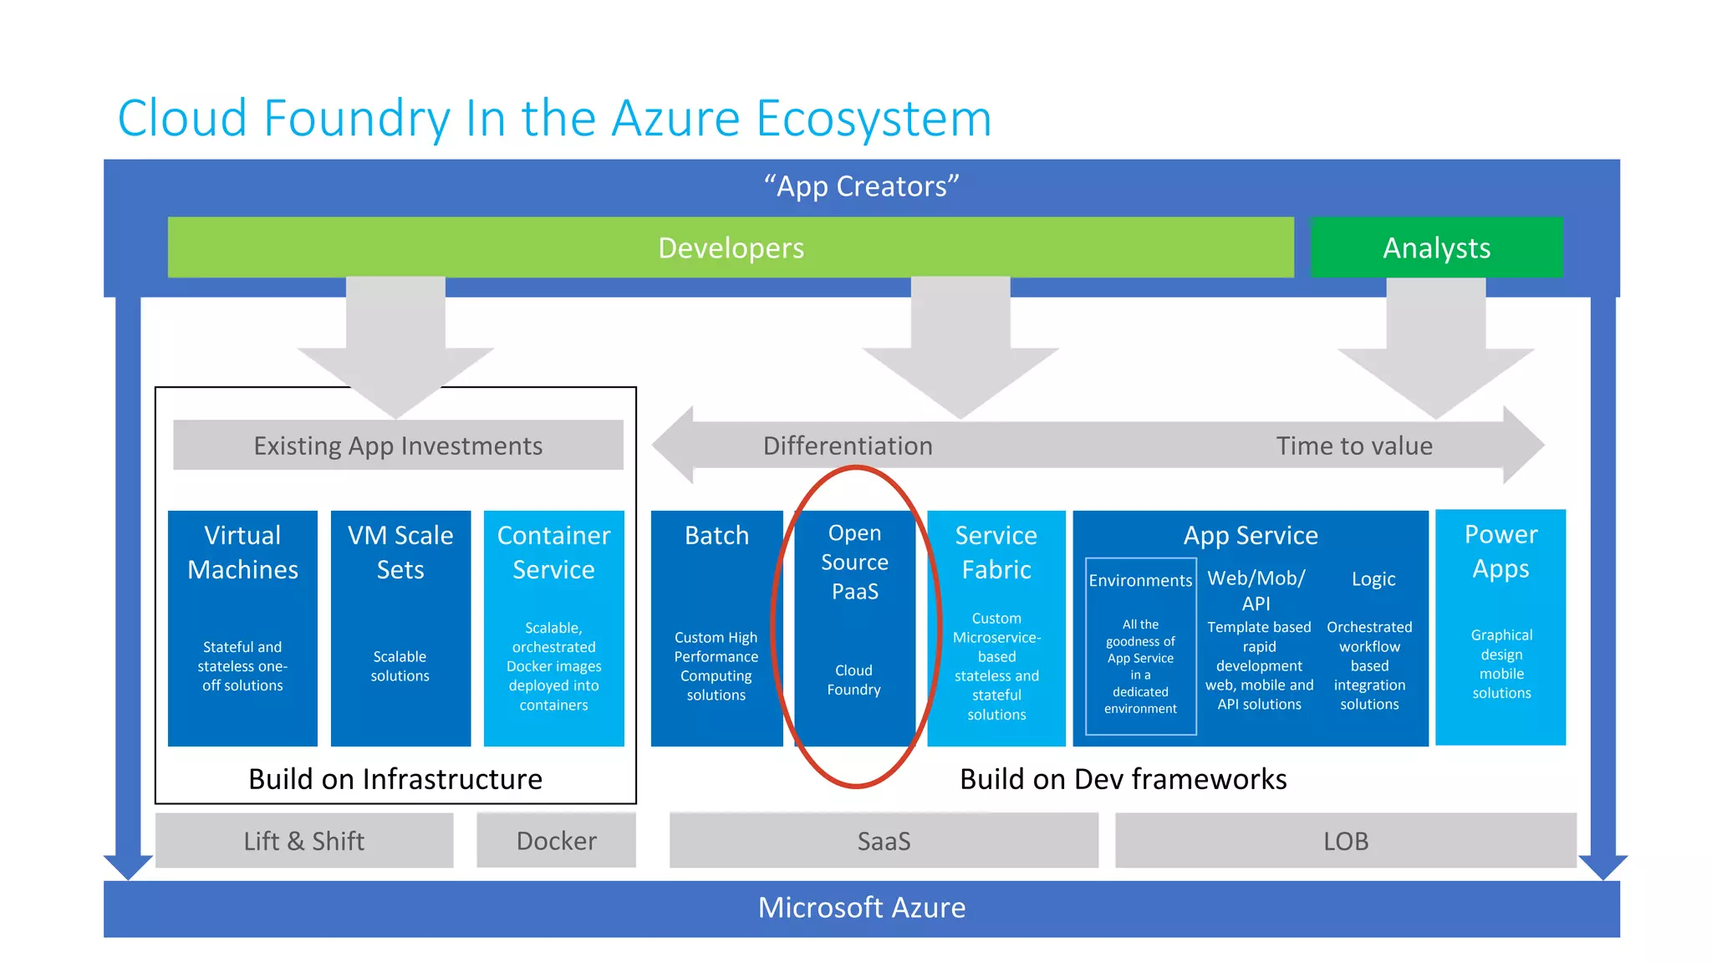Click the SaaS gray bar
Screen dimensions: 1712x963
[x=884, y=840]
